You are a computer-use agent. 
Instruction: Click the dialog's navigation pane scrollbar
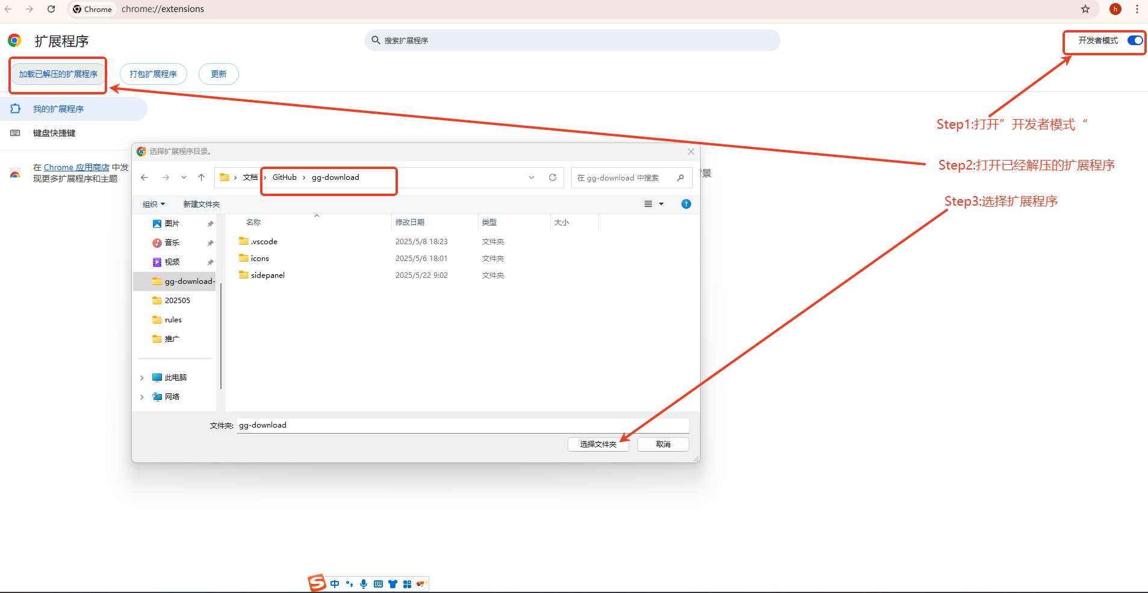[221, 337]
